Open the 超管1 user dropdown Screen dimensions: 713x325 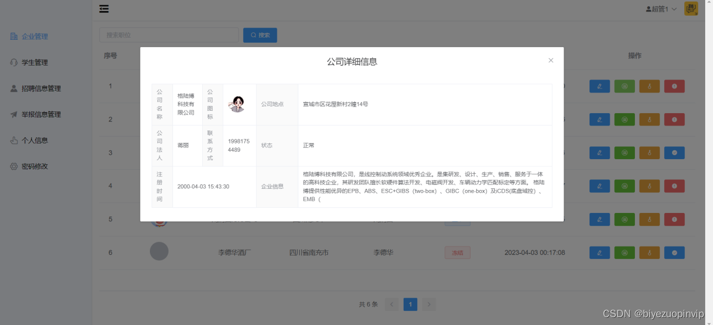(661, 9)
